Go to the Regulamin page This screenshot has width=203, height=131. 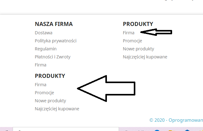[46, 49]
